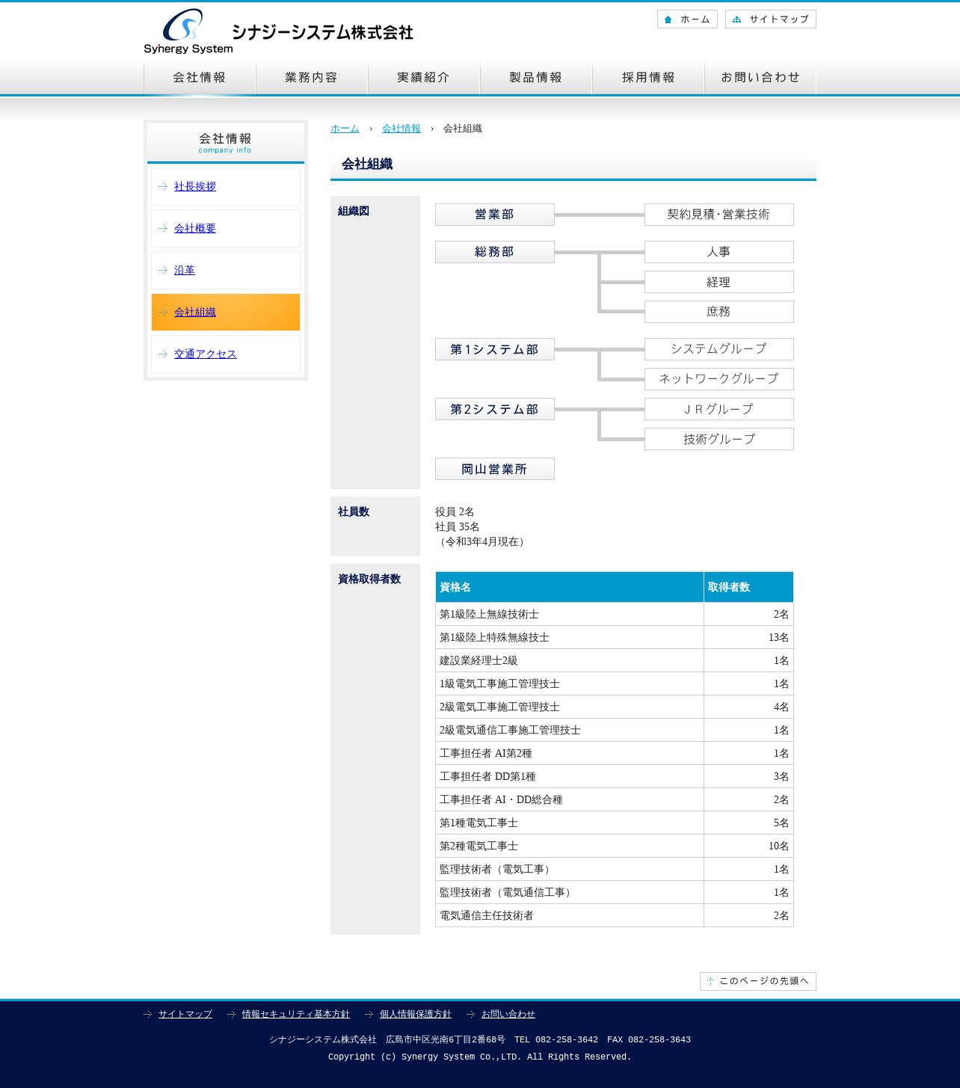
Task: Click the 資格名 table header
Action: coord(570,587)
